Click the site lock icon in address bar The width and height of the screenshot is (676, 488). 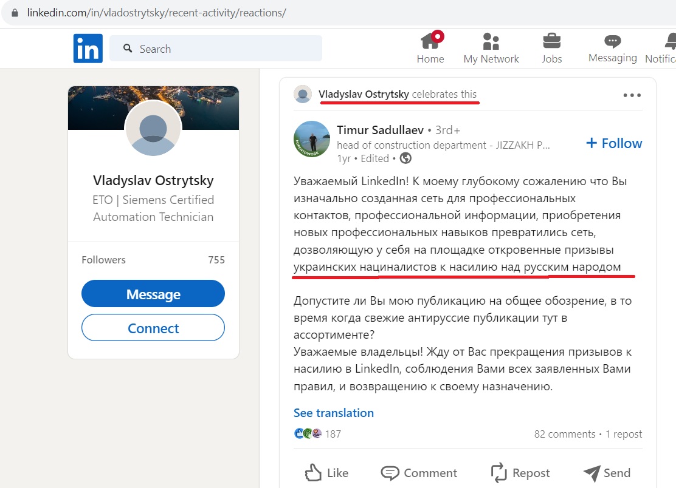click(x=15, y=13)
